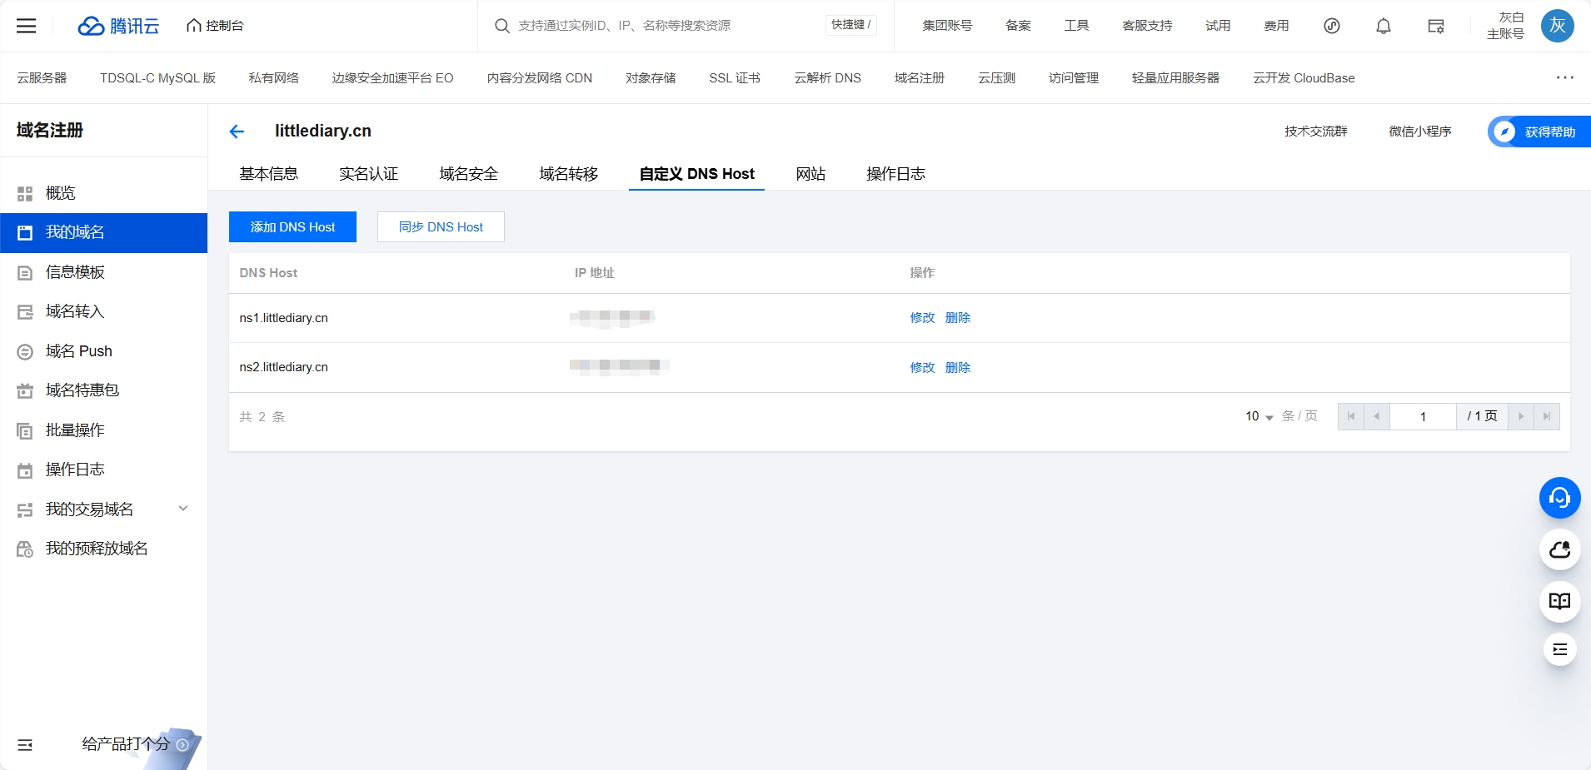Go back with the blue arrow
Image resolution: width=1591 pixels, height=770 pixels.
[237, 132]
